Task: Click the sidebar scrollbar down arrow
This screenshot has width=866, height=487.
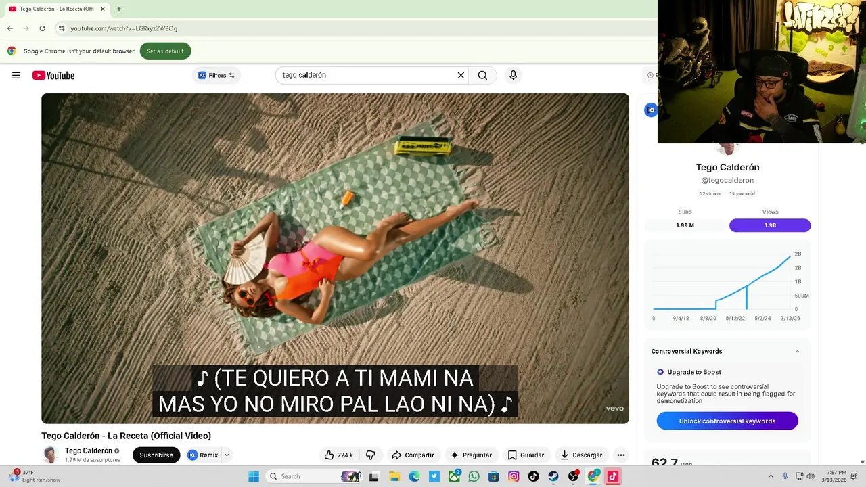Action: [862, 462]
